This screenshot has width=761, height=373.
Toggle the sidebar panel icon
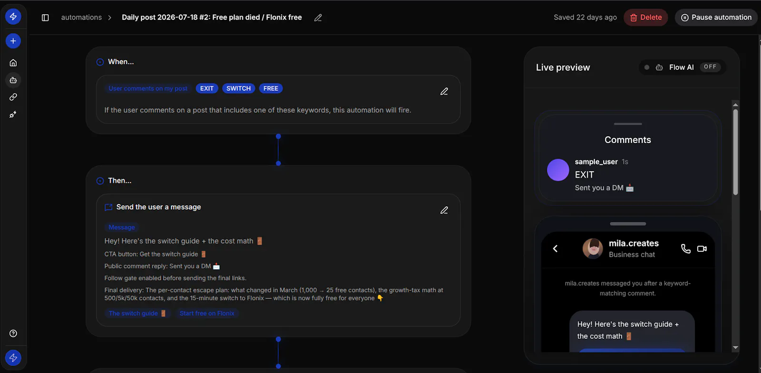click(x=45, y=18)
